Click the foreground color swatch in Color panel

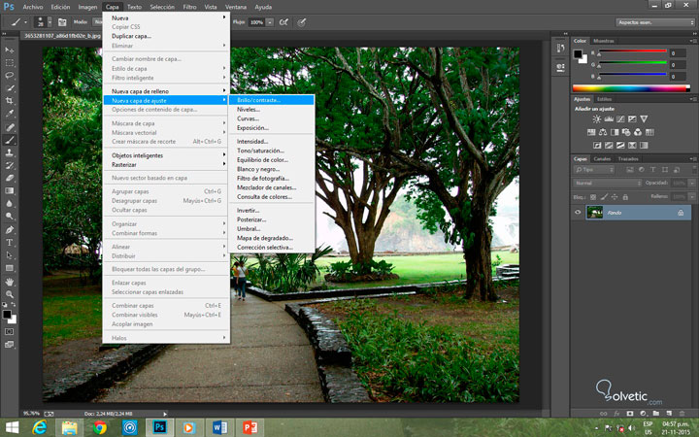pos(578,54)
